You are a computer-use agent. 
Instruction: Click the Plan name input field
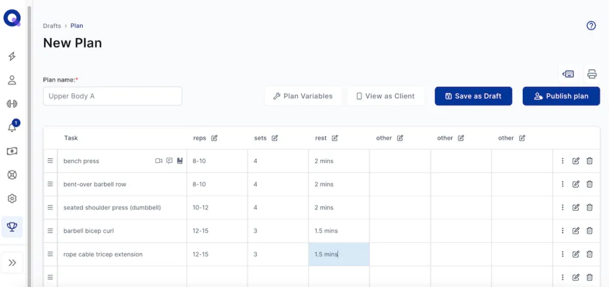point(112,96)
